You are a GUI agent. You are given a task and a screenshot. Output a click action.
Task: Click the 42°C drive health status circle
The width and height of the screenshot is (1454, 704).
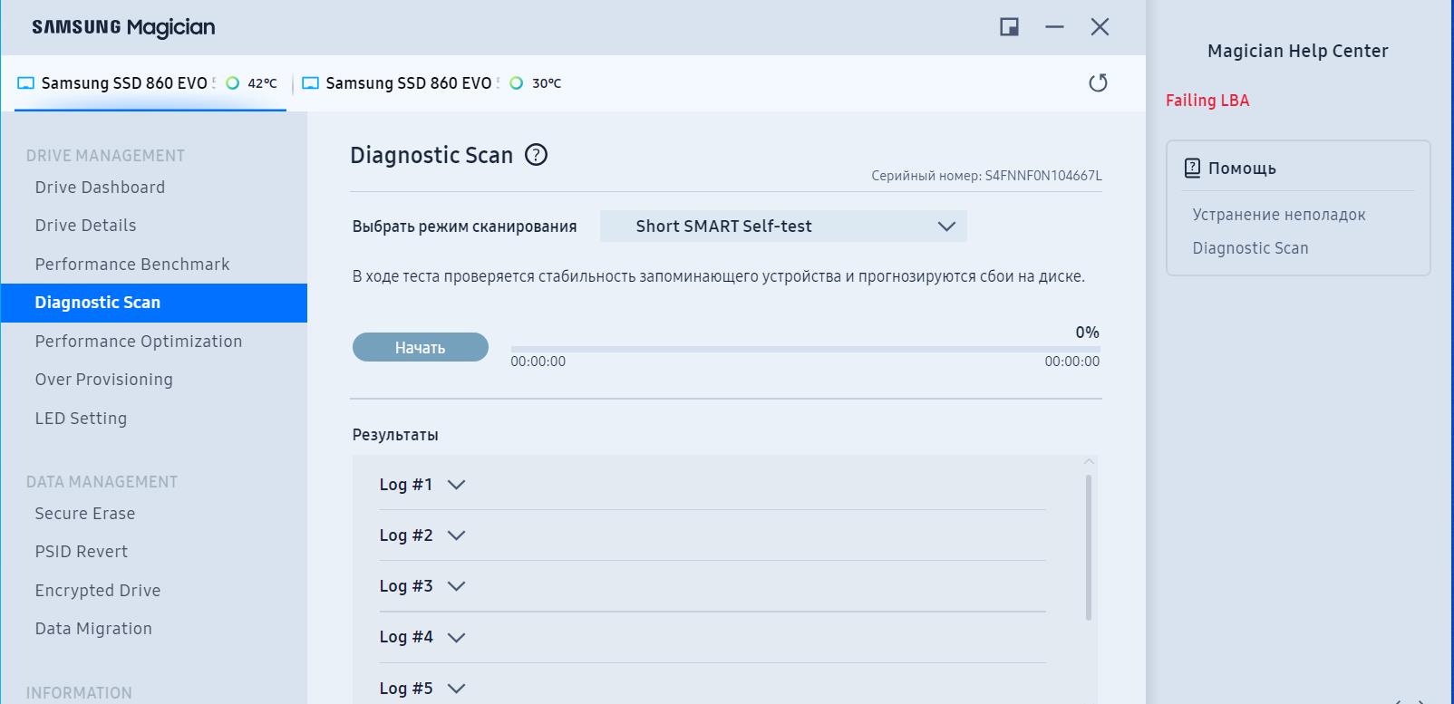click(233, 83)
